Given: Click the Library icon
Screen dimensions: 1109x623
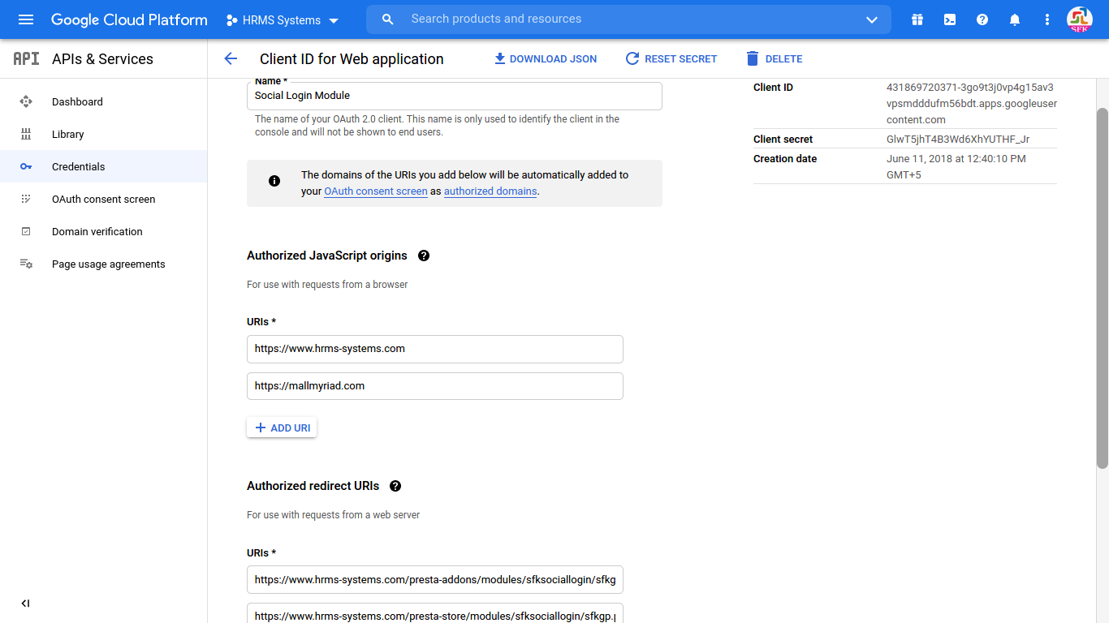Looking at the screenshot, I should pyautogui.click(x=26, y=134).
